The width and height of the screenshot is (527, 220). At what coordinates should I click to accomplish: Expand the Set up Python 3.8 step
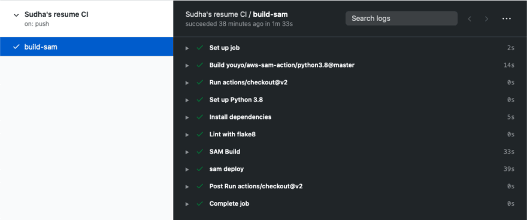tap(350, 100)
